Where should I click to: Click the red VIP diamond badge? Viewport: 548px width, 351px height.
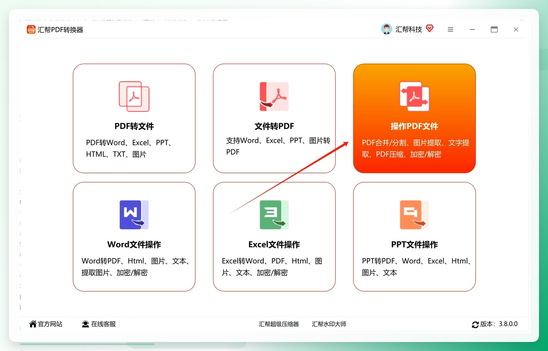point(429,29)
